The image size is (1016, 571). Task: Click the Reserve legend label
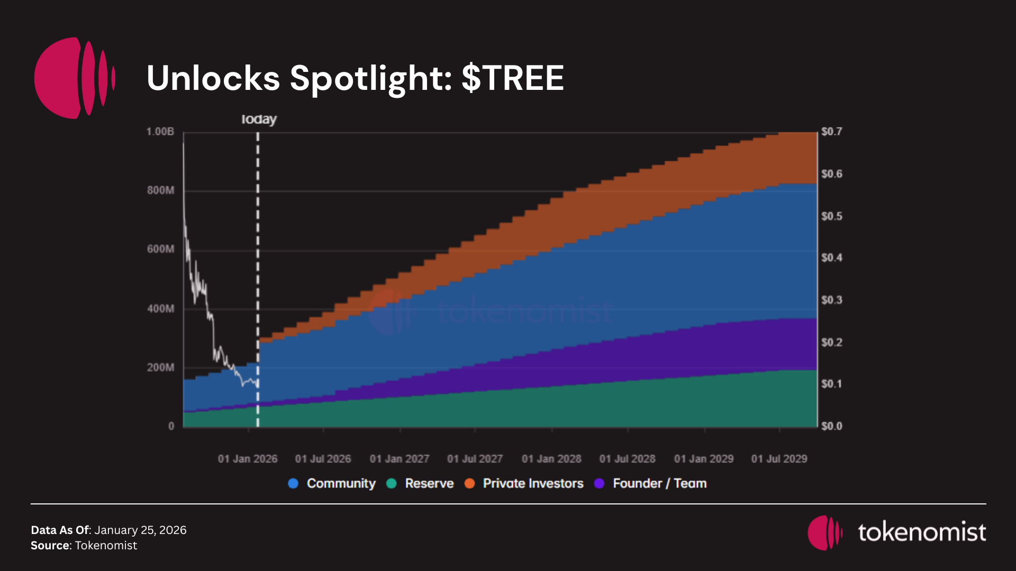tap(429, 483)
